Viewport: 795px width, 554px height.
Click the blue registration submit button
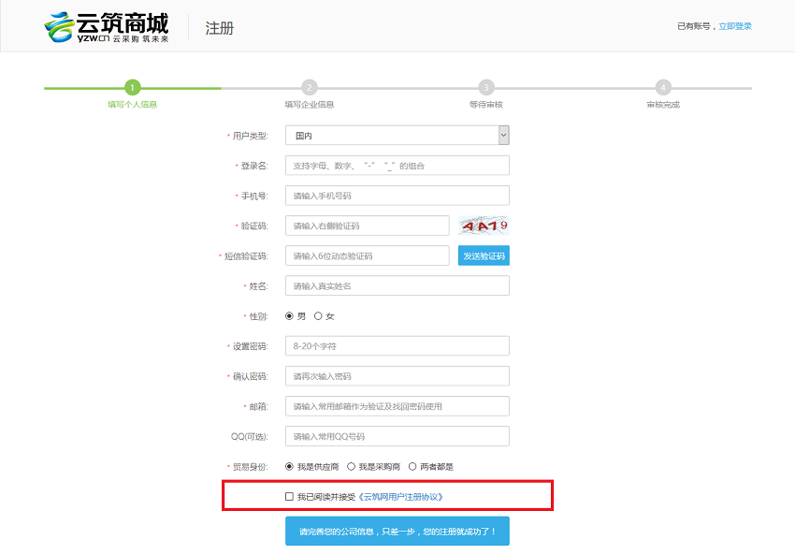point(397,531)
